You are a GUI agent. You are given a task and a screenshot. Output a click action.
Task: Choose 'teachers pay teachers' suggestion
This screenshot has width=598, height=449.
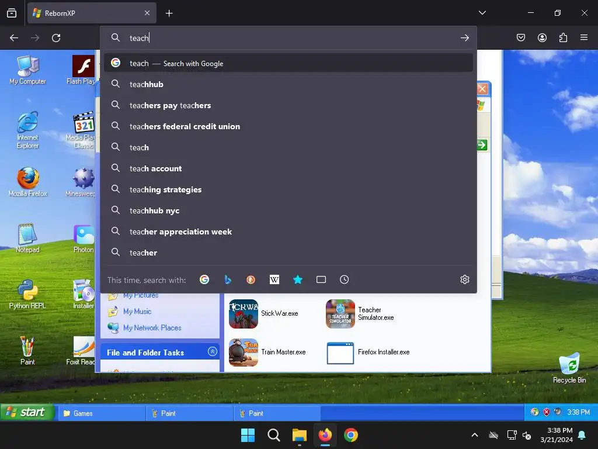coord(288,105)
